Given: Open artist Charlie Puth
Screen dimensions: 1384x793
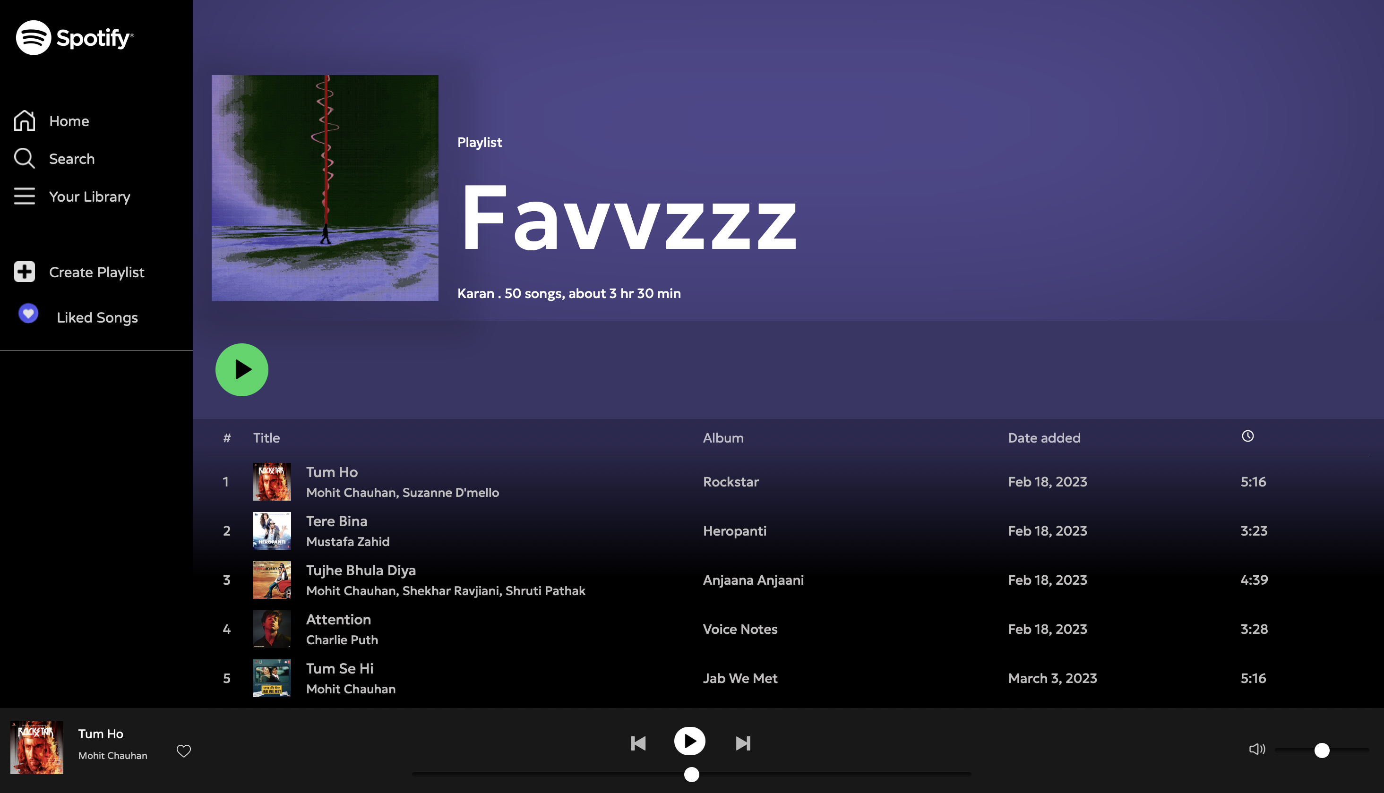Looking at the screenshot, I should point(342,640).
